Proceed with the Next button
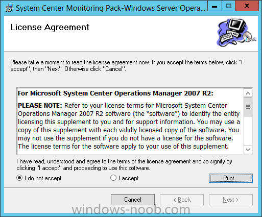The image size is (262, 217). 231,200
